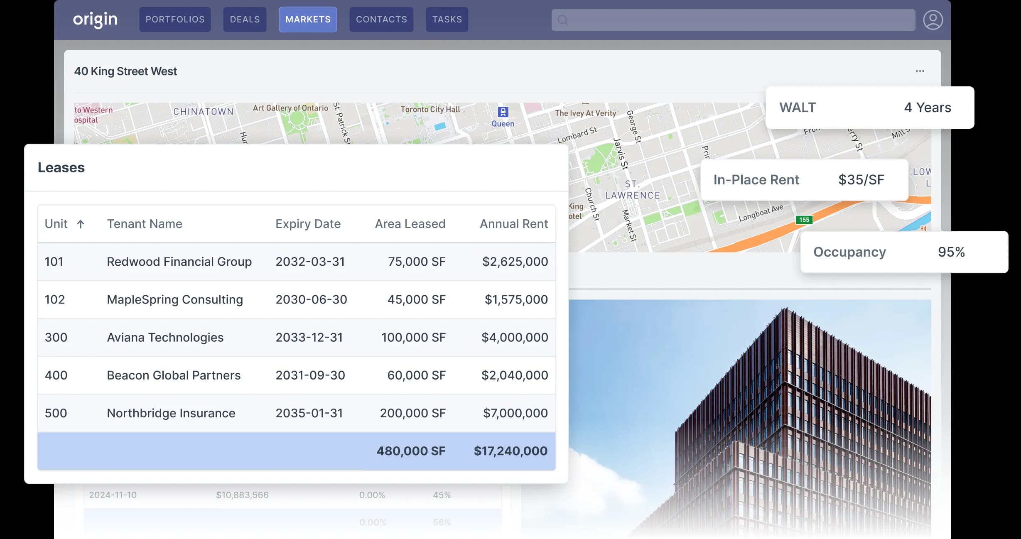Click the highway 155 shield on the map
This screenshot has width=1021, height=539.
[x=804, y=220]
